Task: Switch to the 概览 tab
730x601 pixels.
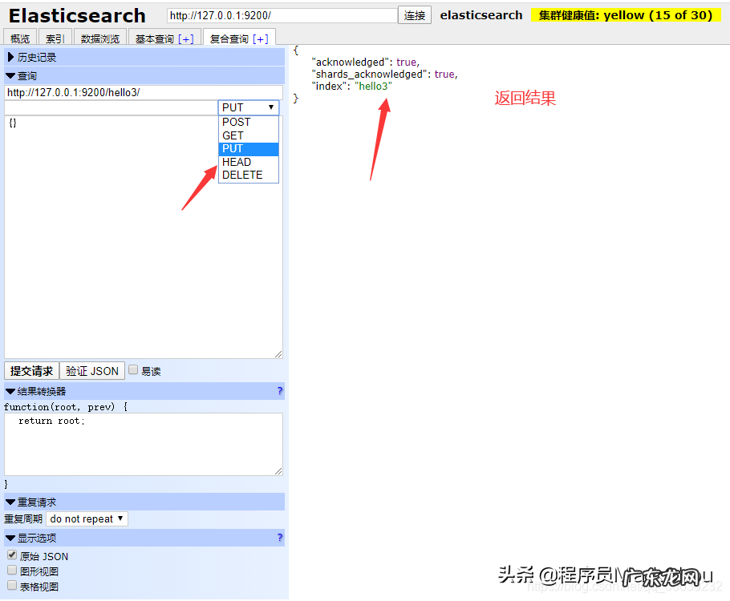Action: point(20,38)
